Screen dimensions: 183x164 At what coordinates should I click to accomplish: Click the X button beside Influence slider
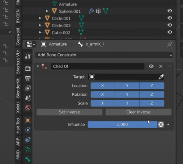click(161, 125)
